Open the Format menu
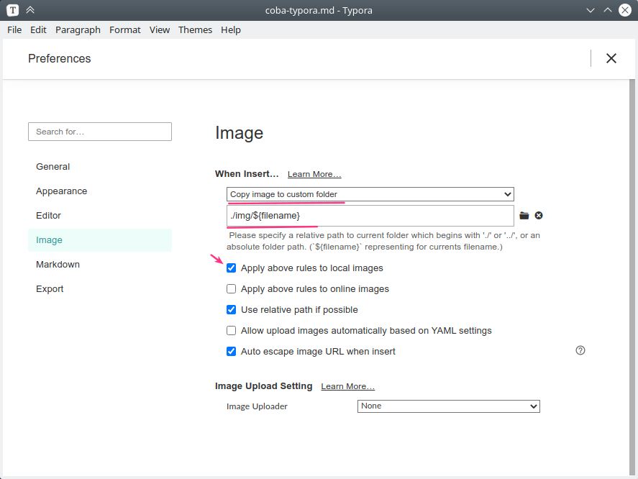638x479 pixels. coord(125,29)
